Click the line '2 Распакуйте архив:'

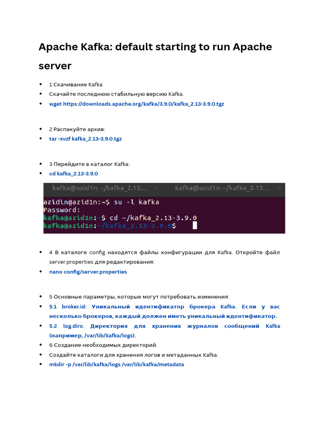77,129
